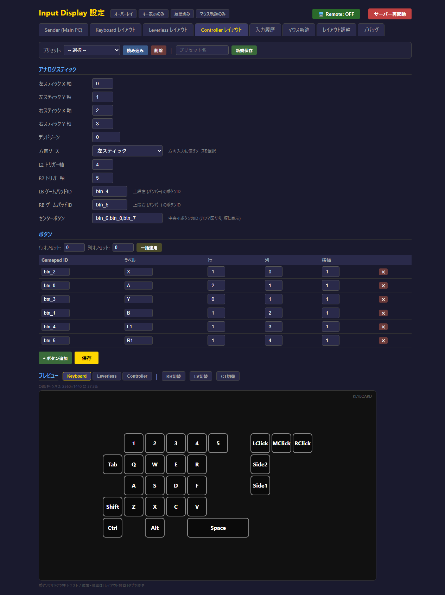Screen dimensions: 445x595
Task: Switch preview to Leverless mode
Action: click(x=107, y=376)
